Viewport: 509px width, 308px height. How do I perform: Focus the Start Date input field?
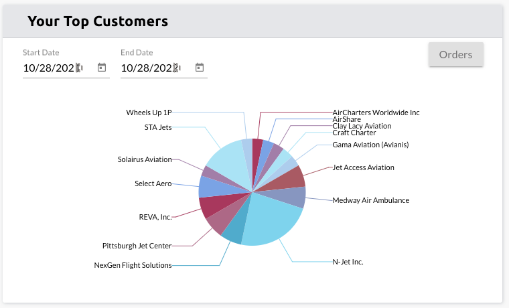pyautogui.click(x=66, y=68)
